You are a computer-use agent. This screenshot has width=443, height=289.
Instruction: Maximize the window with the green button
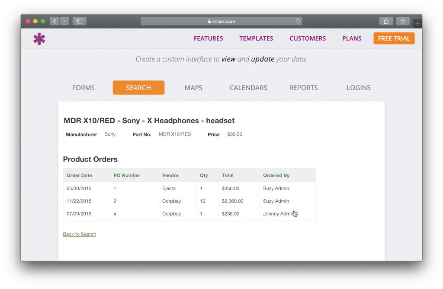coord(43,21)
